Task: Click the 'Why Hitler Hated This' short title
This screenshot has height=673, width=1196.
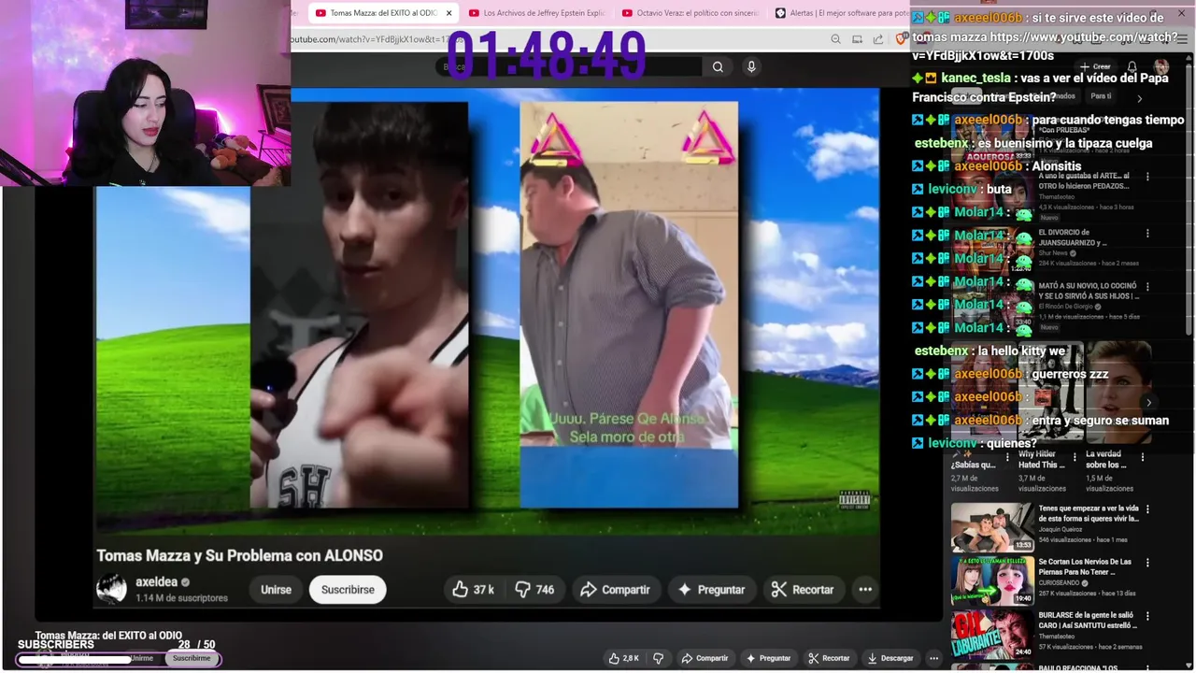Action: (1041, 459)
